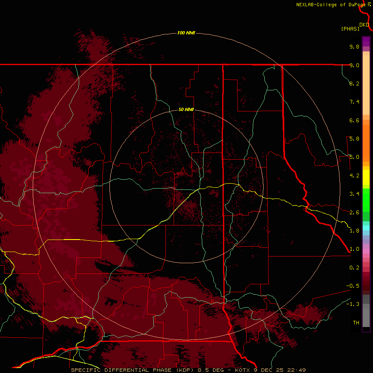Click the 'TH' label on the color scale
The image size is (373, 373).
coord(356,323)
